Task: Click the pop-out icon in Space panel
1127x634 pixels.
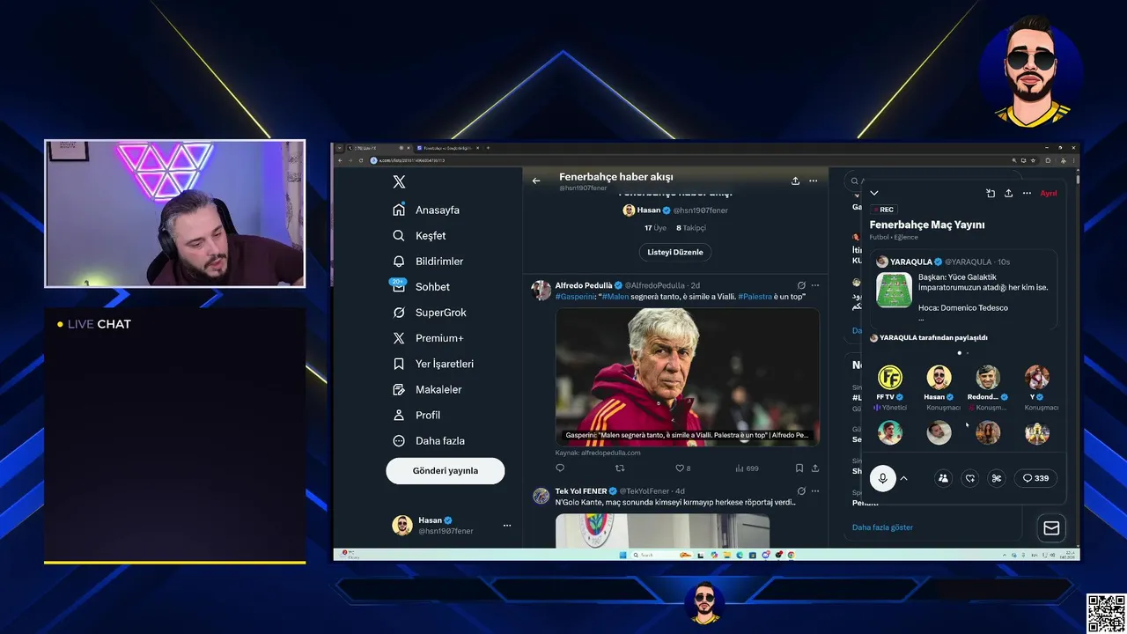Action: 991,193
